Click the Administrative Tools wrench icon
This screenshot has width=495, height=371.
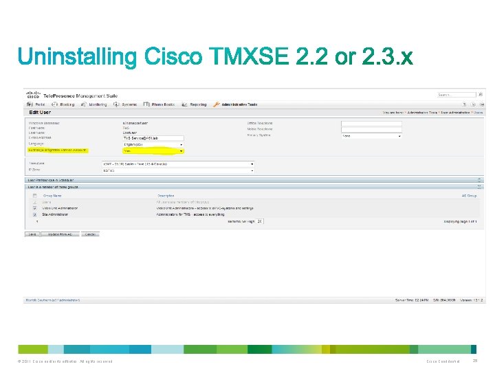click(x=217, y=104)
